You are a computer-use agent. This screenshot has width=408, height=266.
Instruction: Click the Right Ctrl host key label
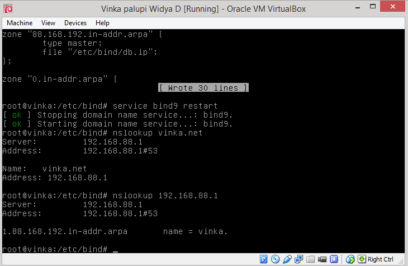click(x=380, y=259)
